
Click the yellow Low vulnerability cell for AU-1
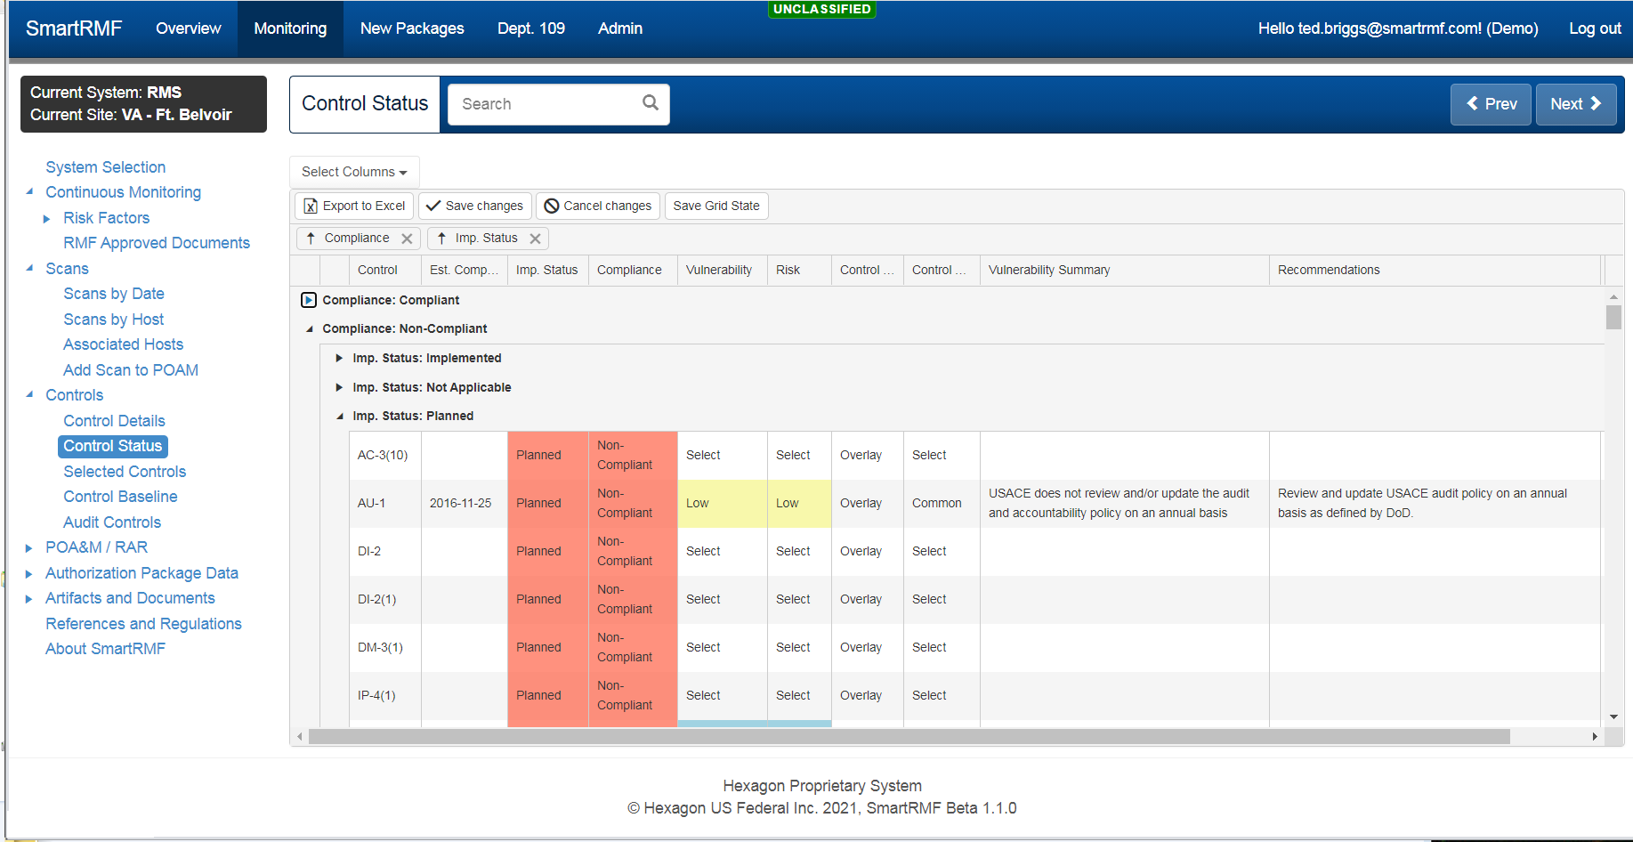tap(721, 503)
